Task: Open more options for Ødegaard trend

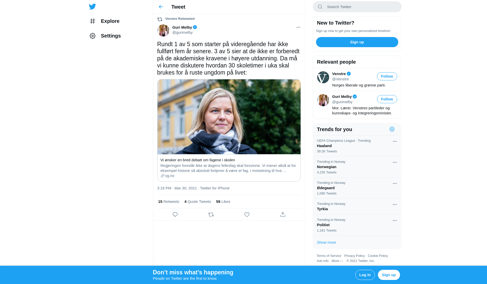Action: click(395, 184)
